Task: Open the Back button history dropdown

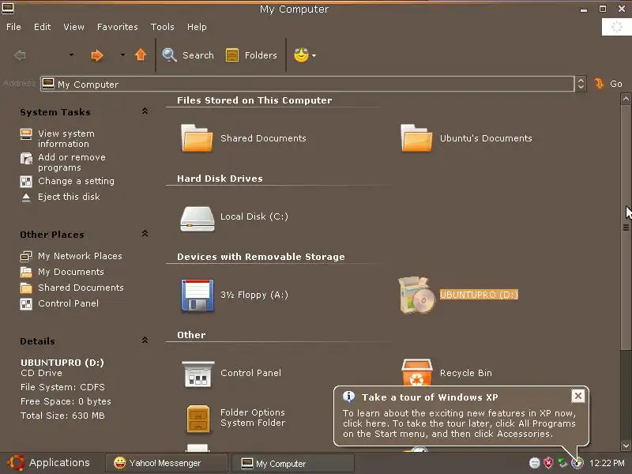Action: coord(71,55)
